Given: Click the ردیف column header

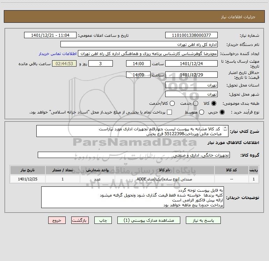Looking at the screenshot, I should coord(254,170).
